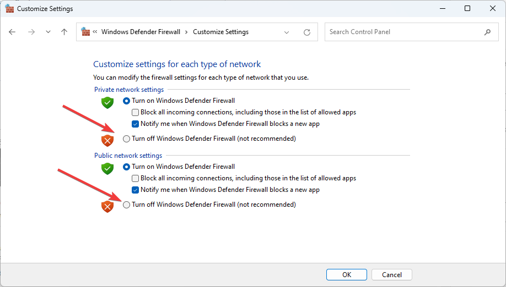Click green shield icon under private settings
Viewport: 506px width, 287px height.
(x=107, y=103)
